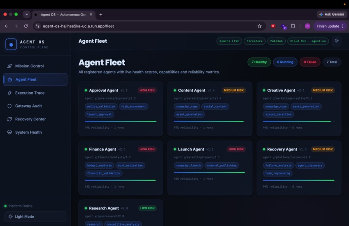Click the Execution Trace lightning icon

click(10, 93)
